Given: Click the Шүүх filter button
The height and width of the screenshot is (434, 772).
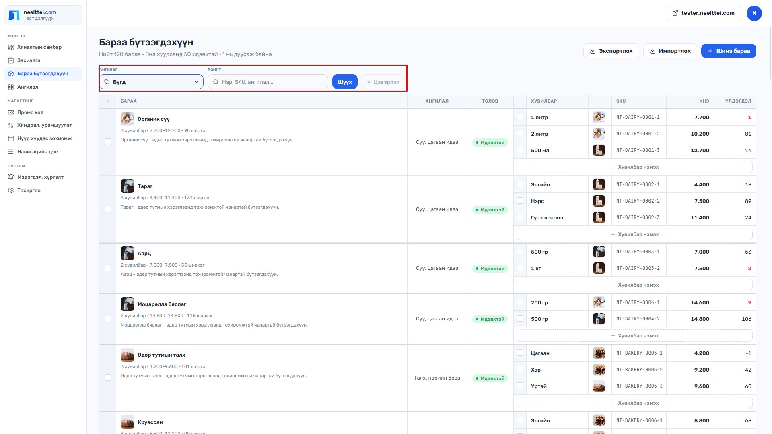Looking at the screenshot, I should pos(345,82).
